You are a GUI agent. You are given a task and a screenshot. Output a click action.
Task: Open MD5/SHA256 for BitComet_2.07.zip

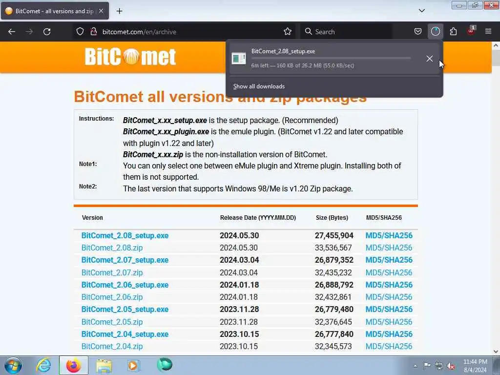[389, 272]
